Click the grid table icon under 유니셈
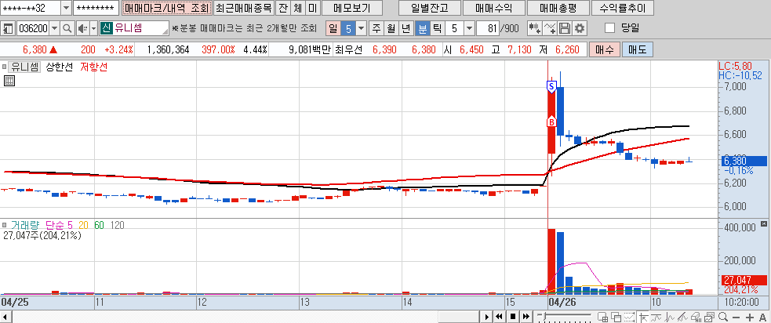The height and width of the screenshot is (323, 771). [9, 81]
